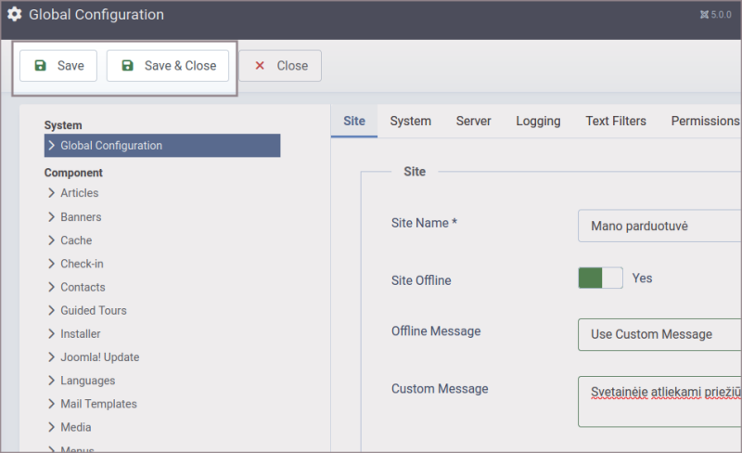This screenshot has width=742, height=453.
Task: Open Media component options
Action: pos(76,427)
